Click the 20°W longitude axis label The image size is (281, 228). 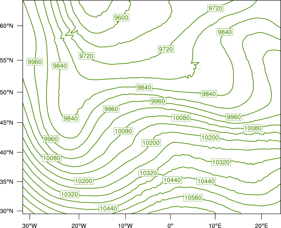(79, 226)
